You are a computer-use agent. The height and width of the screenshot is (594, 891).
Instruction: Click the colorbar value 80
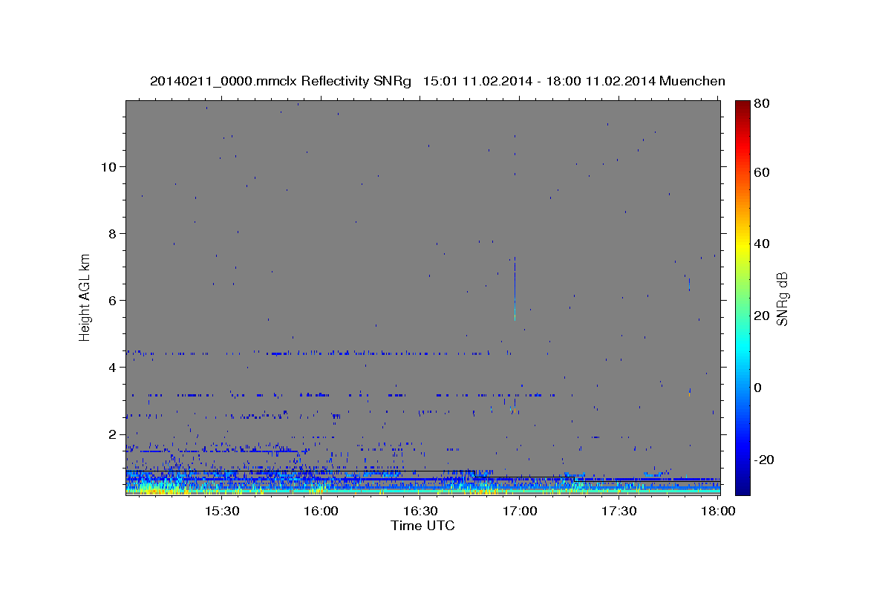[762, 105]
